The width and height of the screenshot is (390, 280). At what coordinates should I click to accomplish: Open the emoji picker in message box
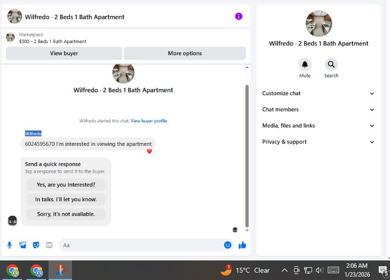pyautogui.click(x=228, y=245)
